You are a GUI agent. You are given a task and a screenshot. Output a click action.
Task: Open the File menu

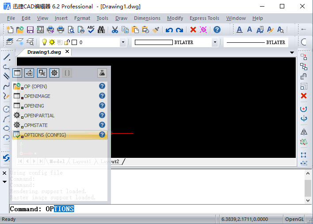pyautogui.click(x=11, y=18)
